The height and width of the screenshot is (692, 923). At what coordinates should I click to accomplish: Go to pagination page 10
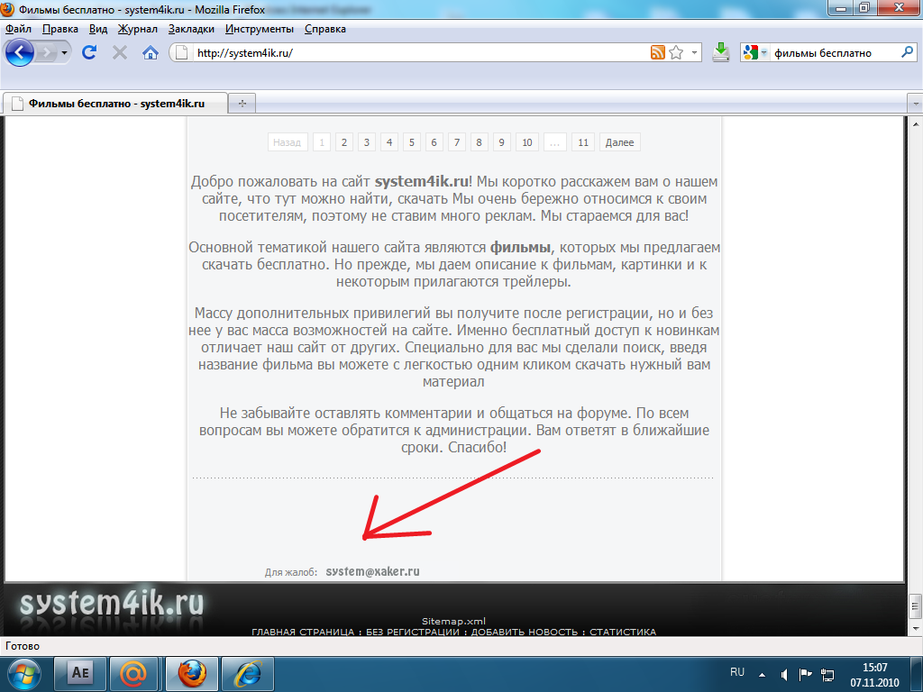point(526,142)
